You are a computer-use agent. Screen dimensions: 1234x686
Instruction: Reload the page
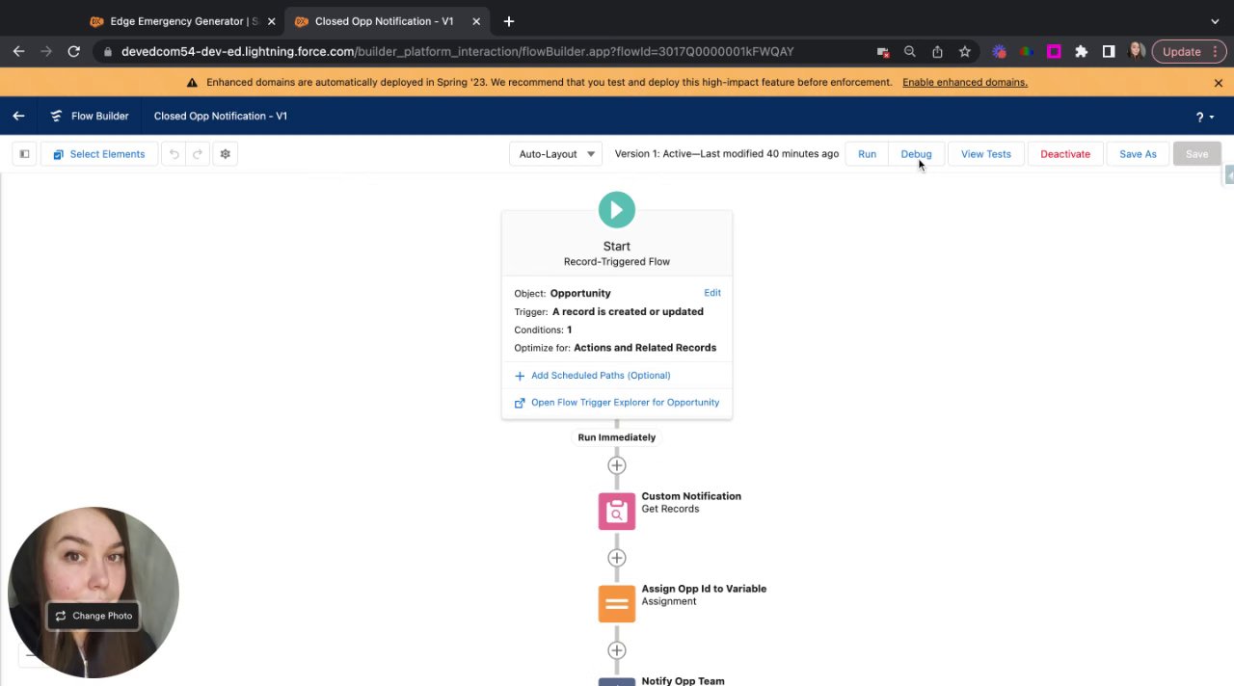[73, 52]
